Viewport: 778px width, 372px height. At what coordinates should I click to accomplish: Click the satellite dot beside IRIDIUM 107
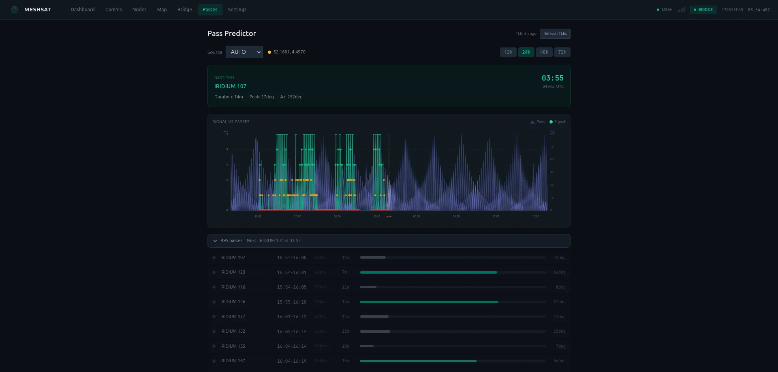click(214, 257)
